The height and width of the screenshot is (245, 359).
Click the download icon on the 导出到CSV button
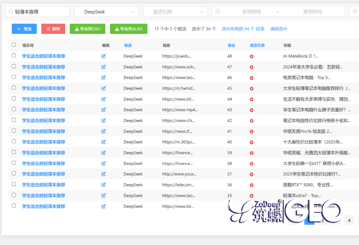click(76, 29)
